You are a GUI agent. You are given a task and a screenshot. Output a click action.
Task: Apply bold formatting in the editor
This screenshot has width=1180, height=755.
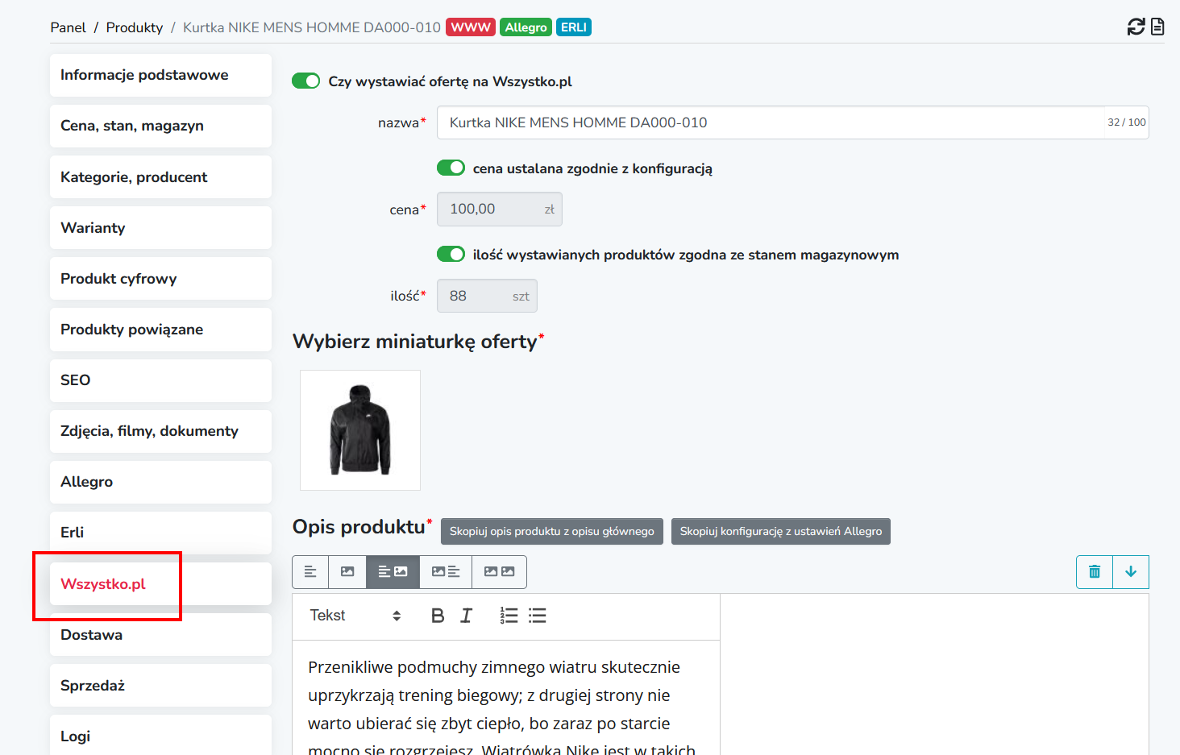point(438,616)
